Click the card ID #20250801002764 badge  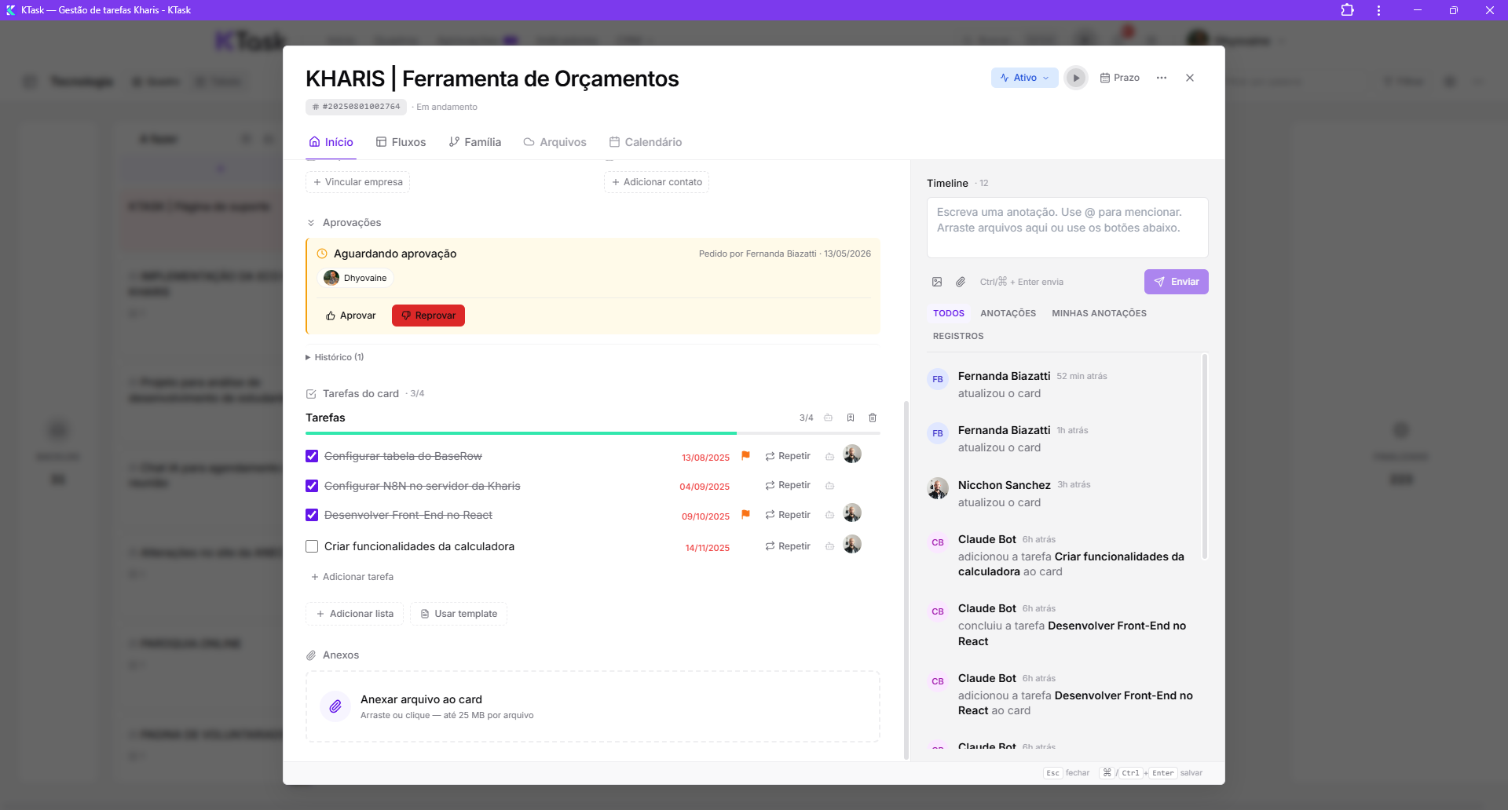pos(356,107)
